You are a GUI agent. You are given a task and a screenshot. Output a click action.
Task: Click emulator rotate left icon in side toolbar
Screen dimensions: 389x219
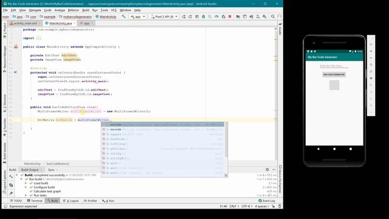371,64
